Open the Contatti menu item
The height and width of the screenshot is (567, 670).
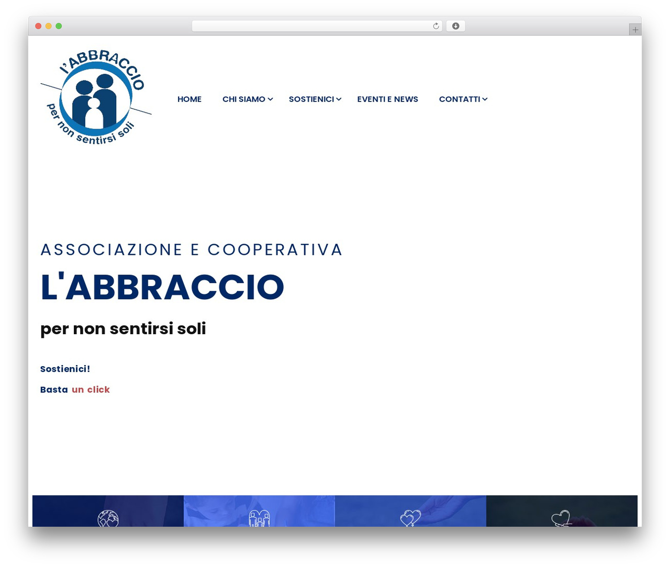coord(460,99)
